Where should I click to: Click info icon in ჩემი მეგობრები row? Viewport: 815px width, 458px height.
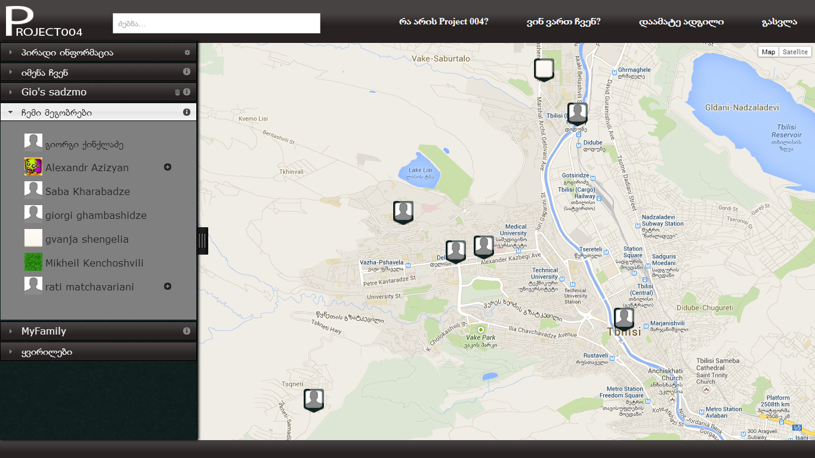click(x=187, y=112)
